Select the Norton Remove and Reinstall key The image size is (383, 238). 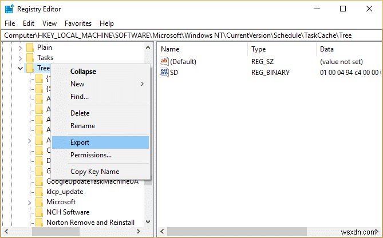click(90, 223)
